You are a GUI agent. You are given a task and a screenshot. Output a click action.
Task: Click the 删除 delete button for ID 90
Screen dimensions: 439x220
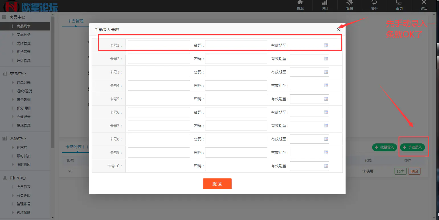414,171
